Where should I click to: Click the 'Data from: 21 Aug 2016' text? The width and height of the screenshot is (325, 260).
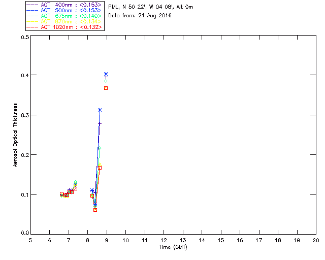coord(140,16)
